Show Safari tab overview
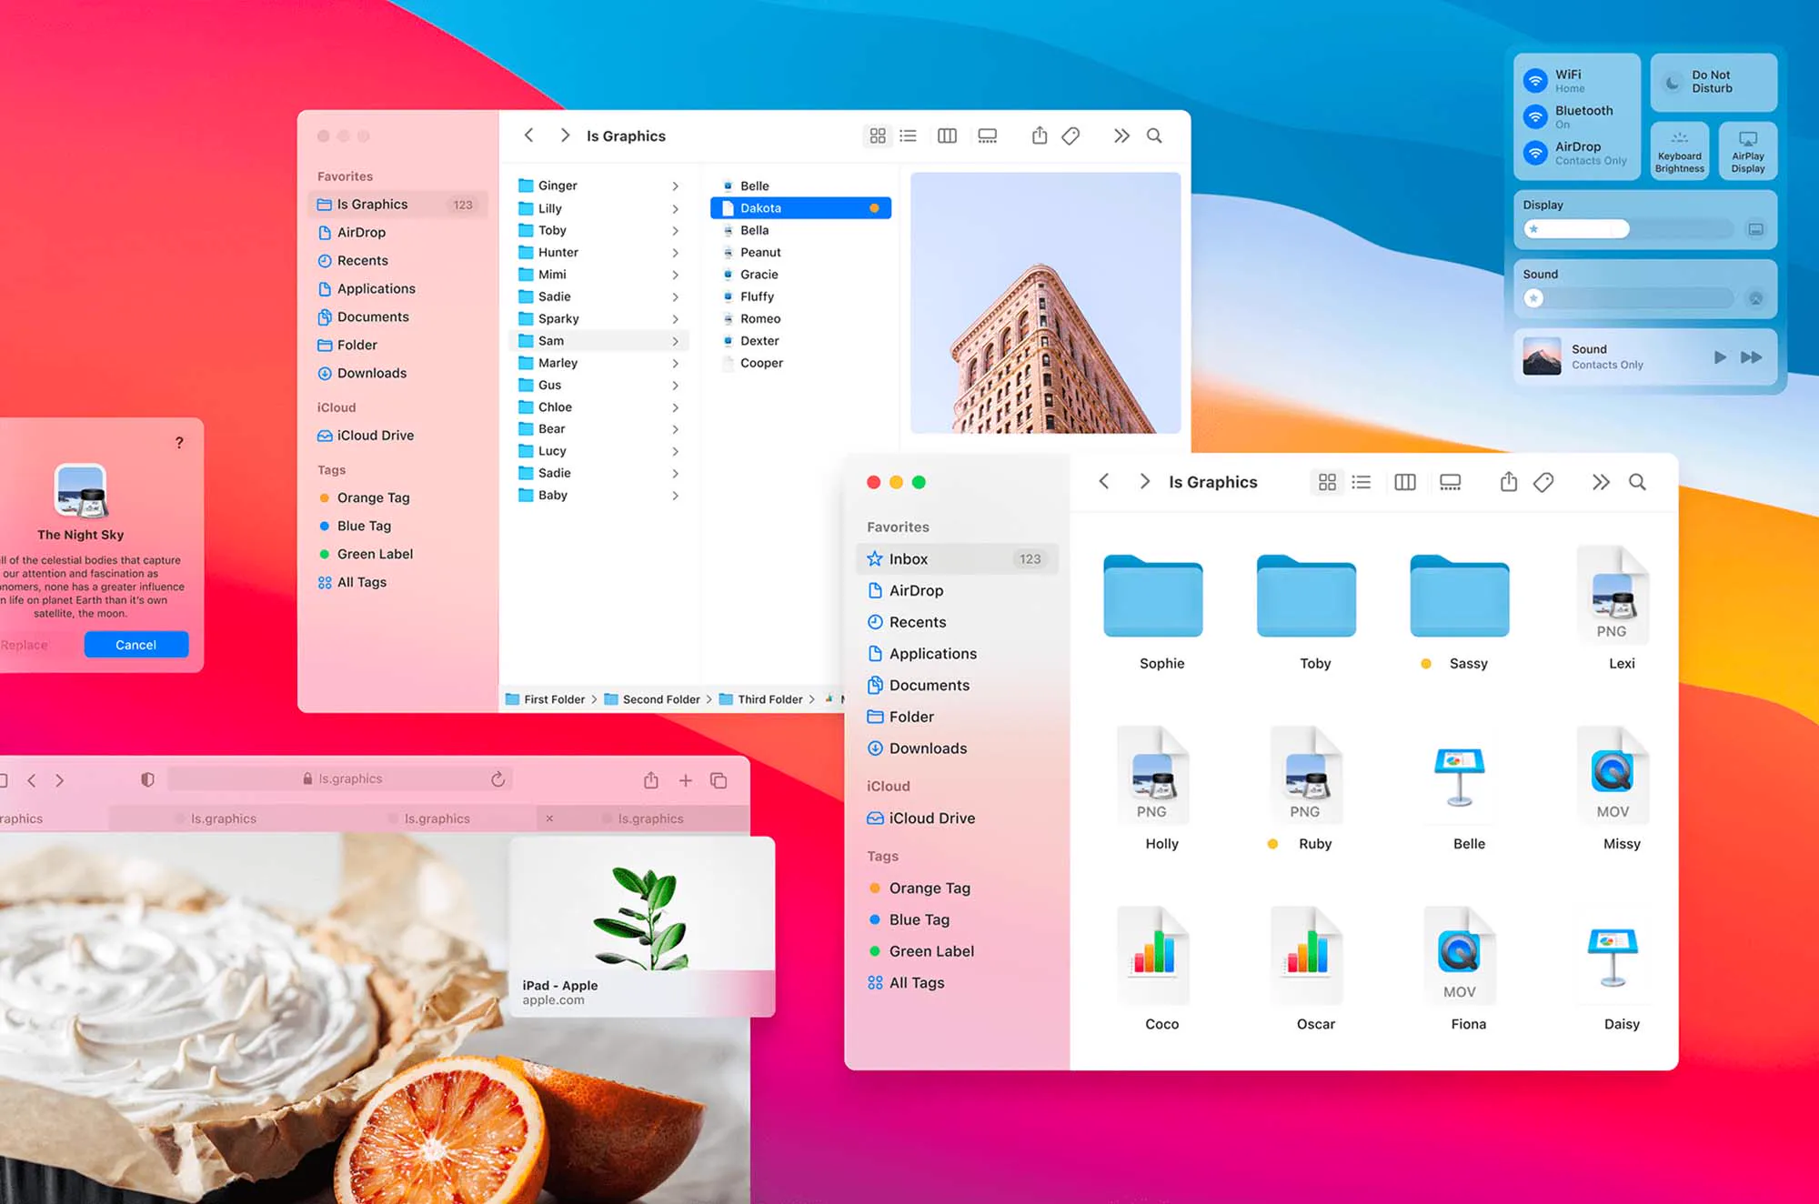 click(x=719, y=780)
